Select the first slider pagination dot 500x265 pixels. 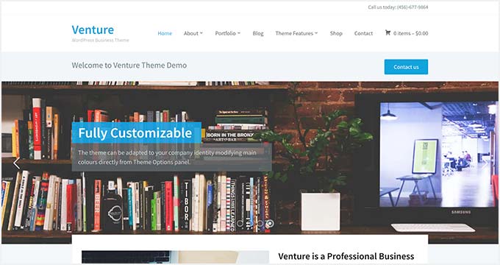tap(240, 224)
